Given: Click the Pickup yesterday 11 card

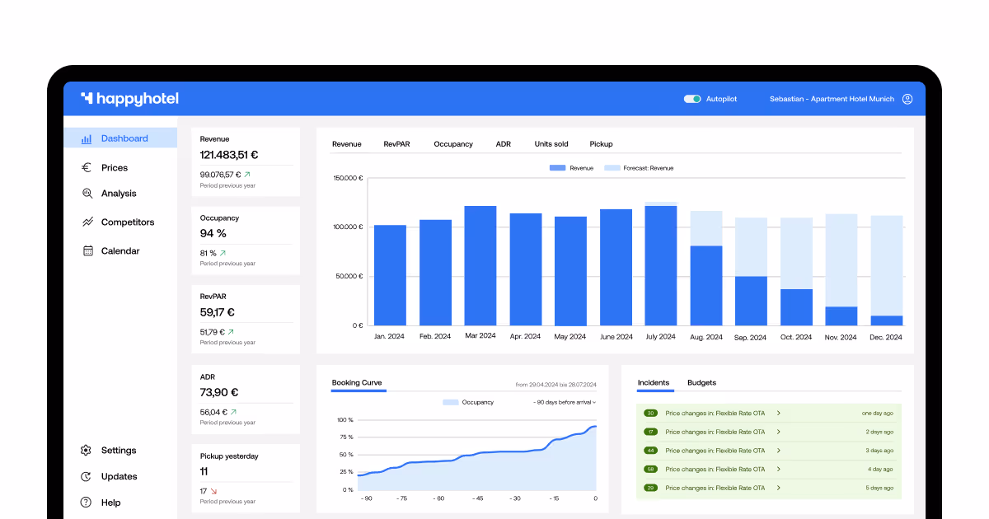Looking at the screenshot, I should pyautogui.click(x=246, y=479).
